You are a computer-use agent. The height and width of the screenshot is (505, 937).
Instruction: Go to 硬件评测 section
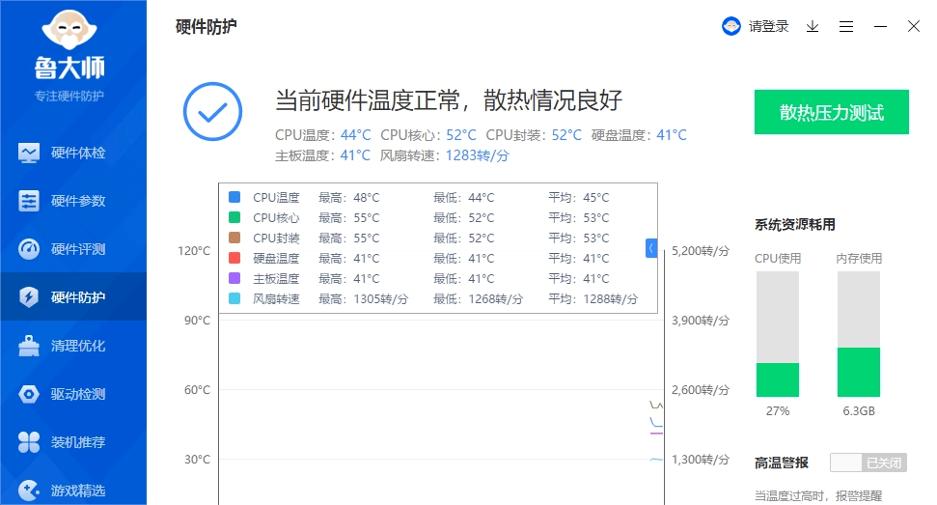click(78, 249)
